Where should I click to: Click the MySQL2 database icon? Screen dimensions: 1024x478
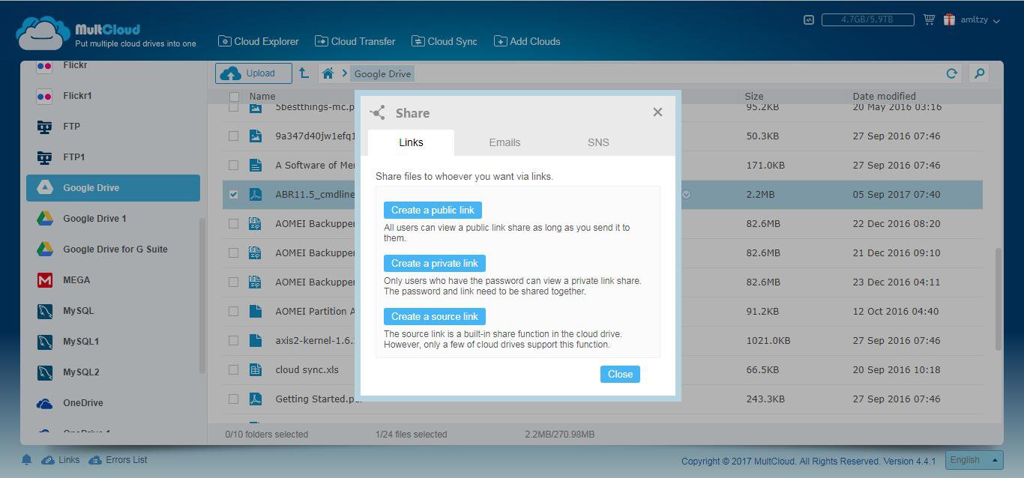click(45, 372)
